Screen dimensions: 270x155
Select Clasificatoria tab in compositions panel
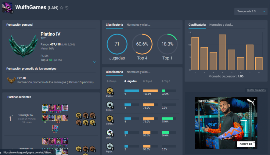click(114, 72)
